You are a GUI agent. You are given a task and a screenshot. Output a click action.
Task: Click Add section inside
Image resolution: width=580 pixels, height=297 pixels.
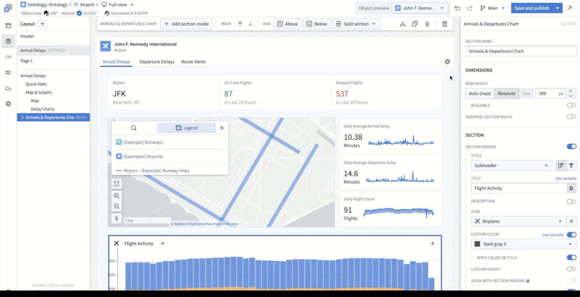coord(186,24)
